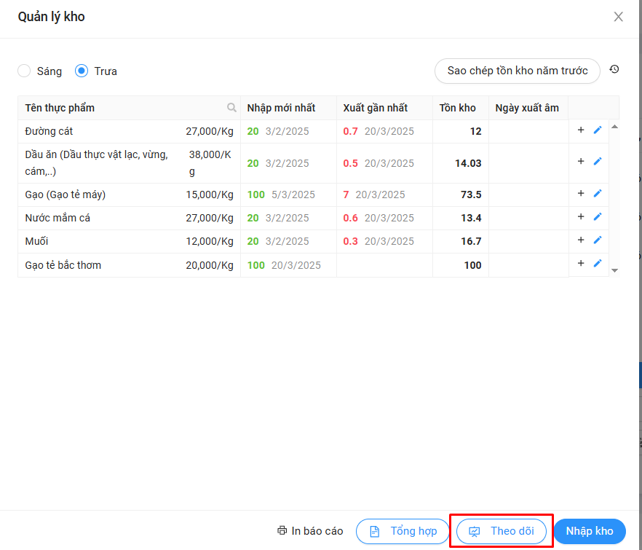The height and width of the screenshot is (550, 642).
Task: Edit the Nước mắm cá row
Action: (598, 217)
